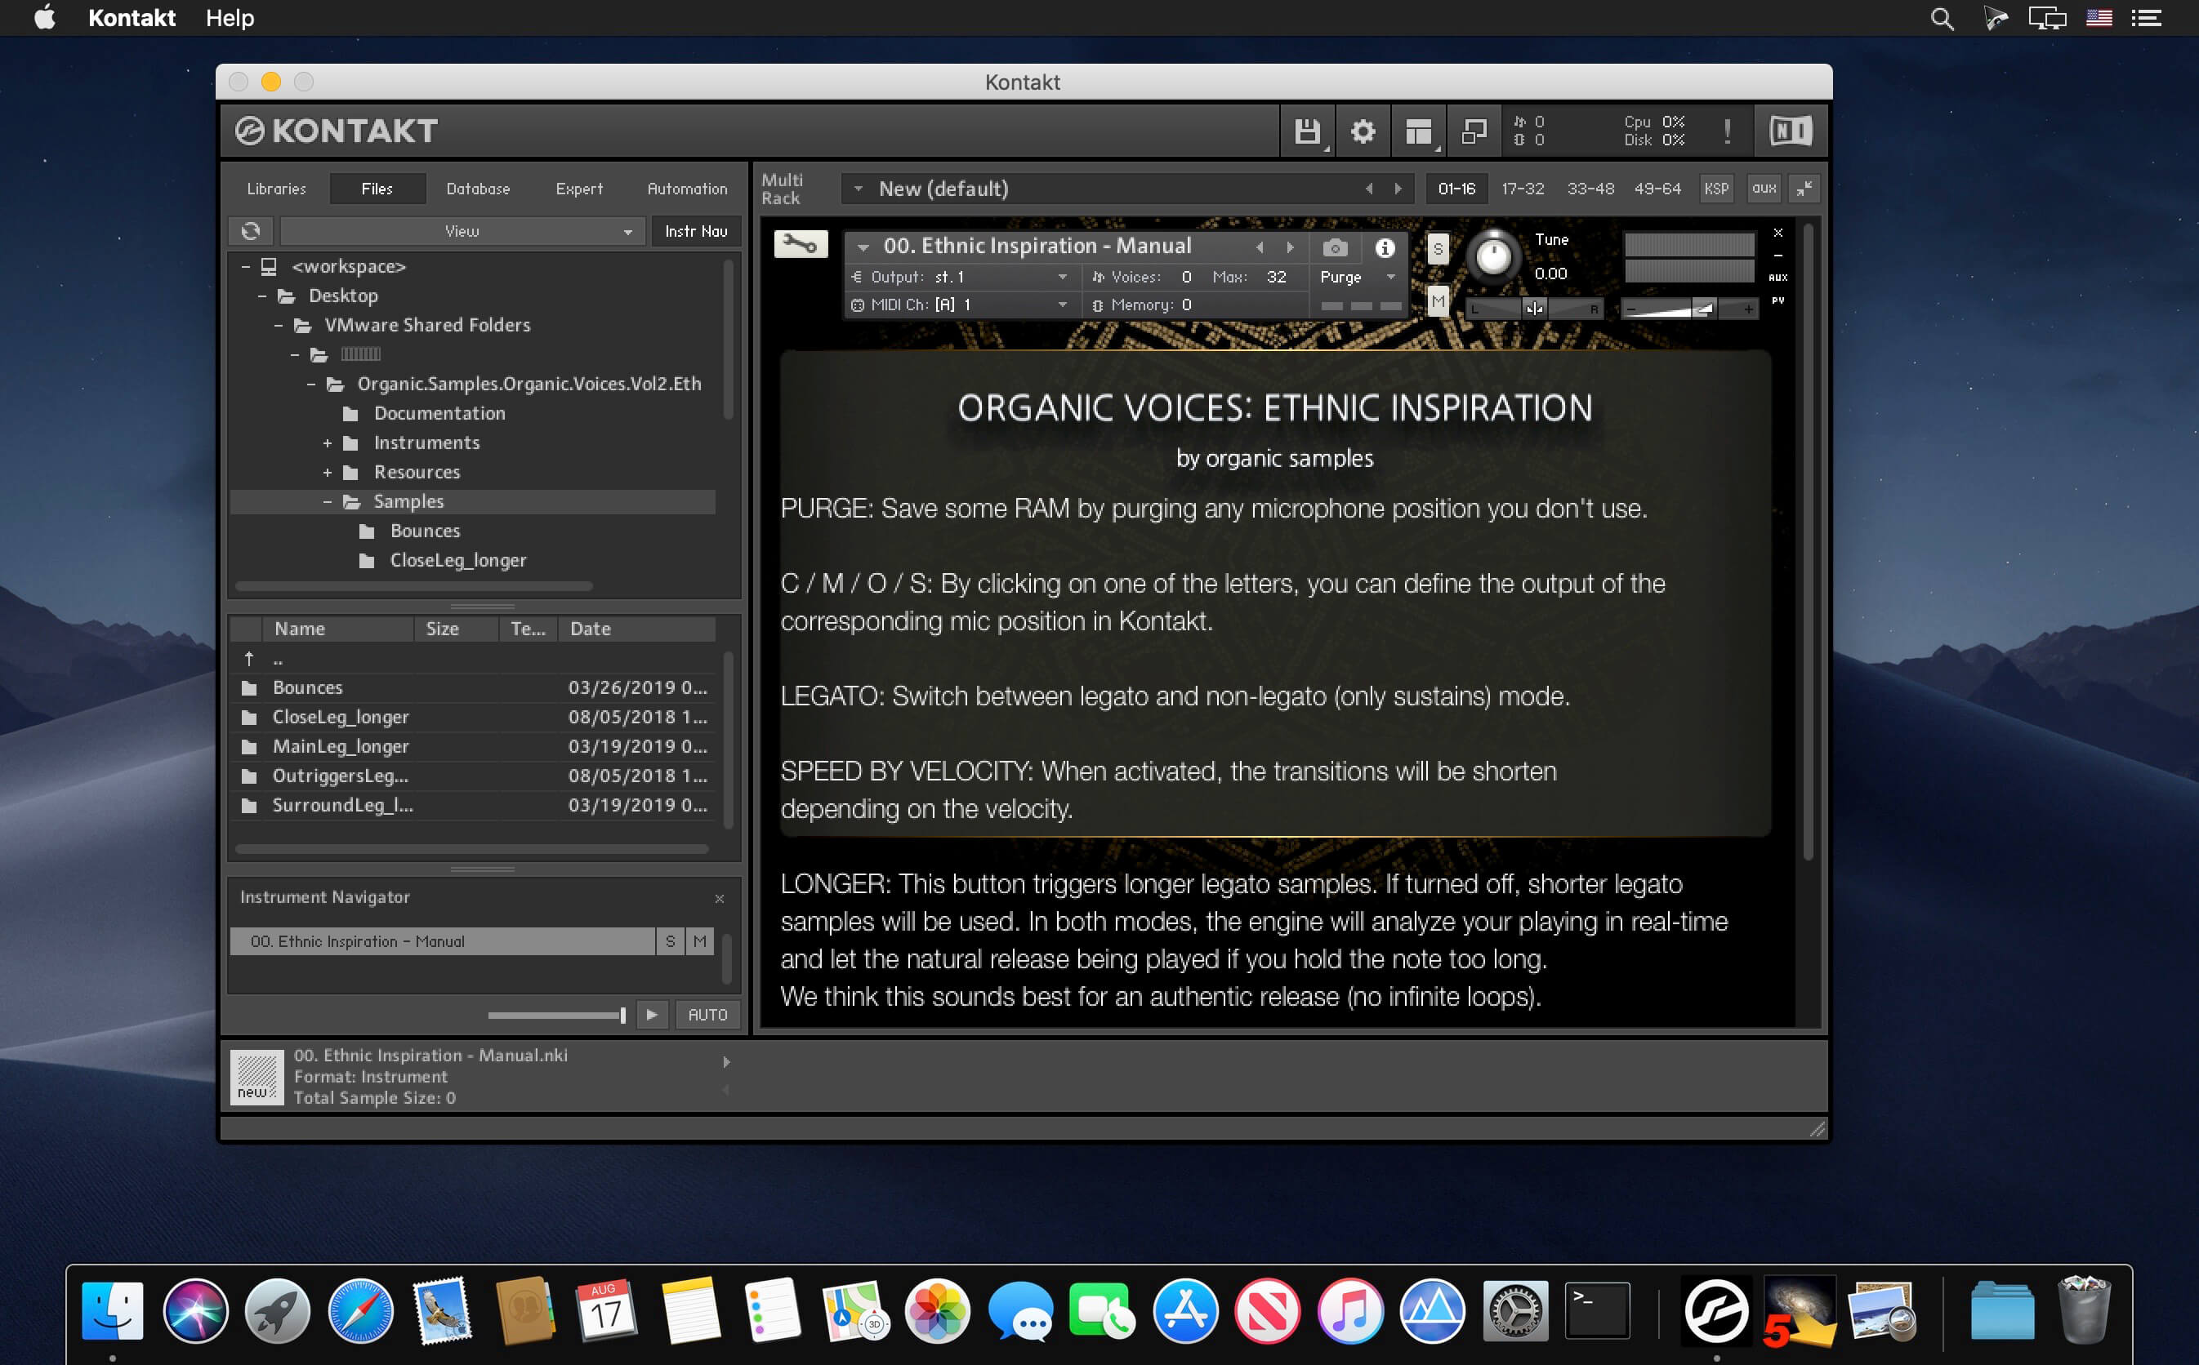Expand the Instruments folder in tree
Image resolution: width=2199 pixels, height=1365 pixels.
327,443
